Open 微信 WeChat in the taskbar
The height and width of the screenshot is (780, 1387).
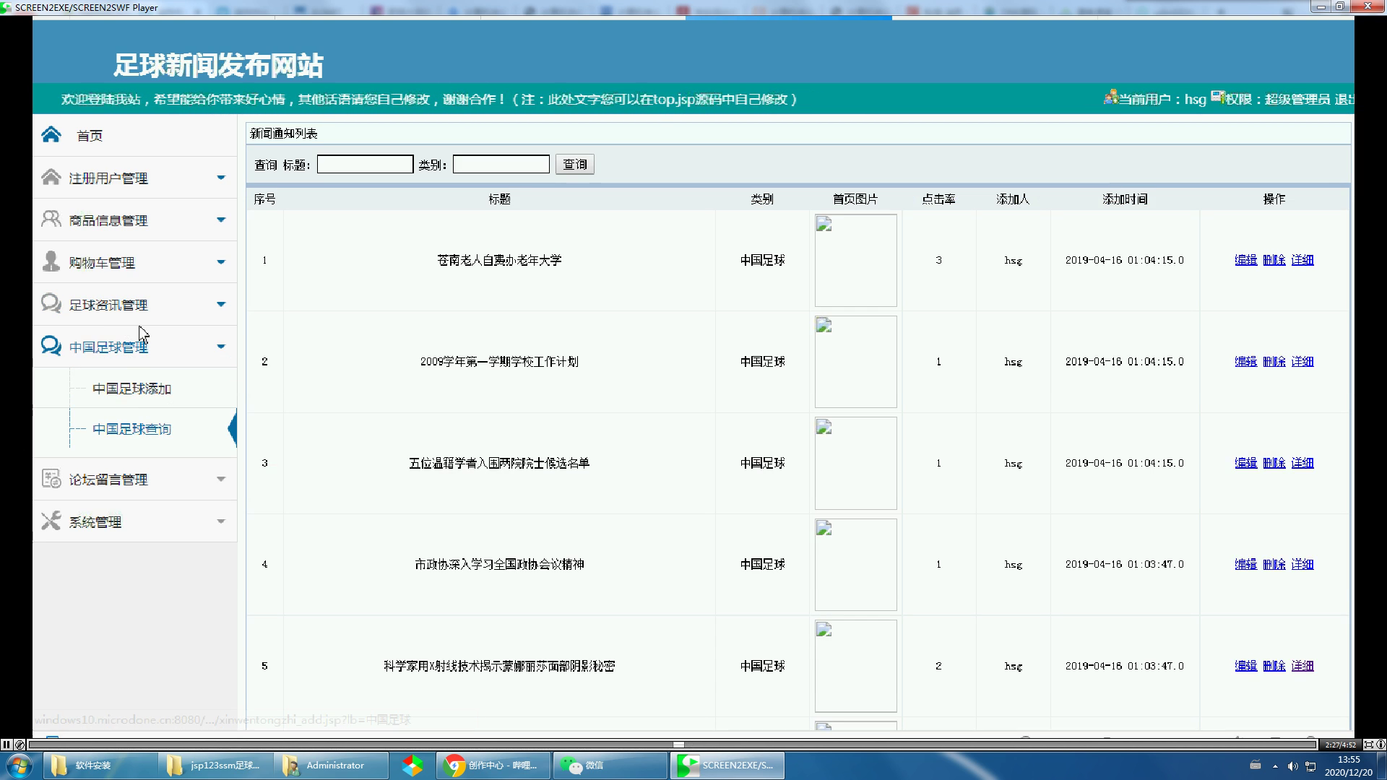[610, 766]
